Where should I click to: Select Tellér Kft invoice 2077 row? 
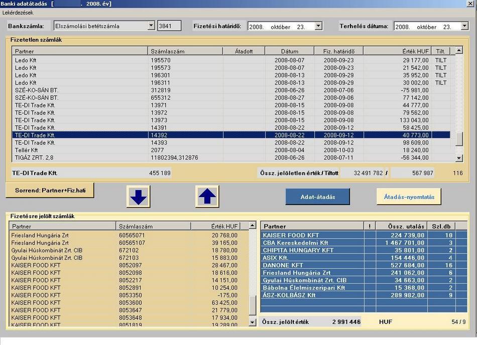[231, 150]
